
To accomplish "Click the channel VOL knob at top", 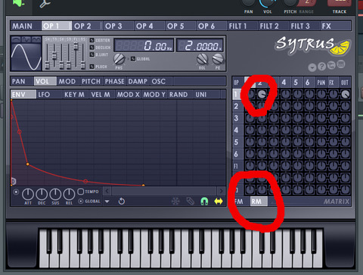I will 268,3.
